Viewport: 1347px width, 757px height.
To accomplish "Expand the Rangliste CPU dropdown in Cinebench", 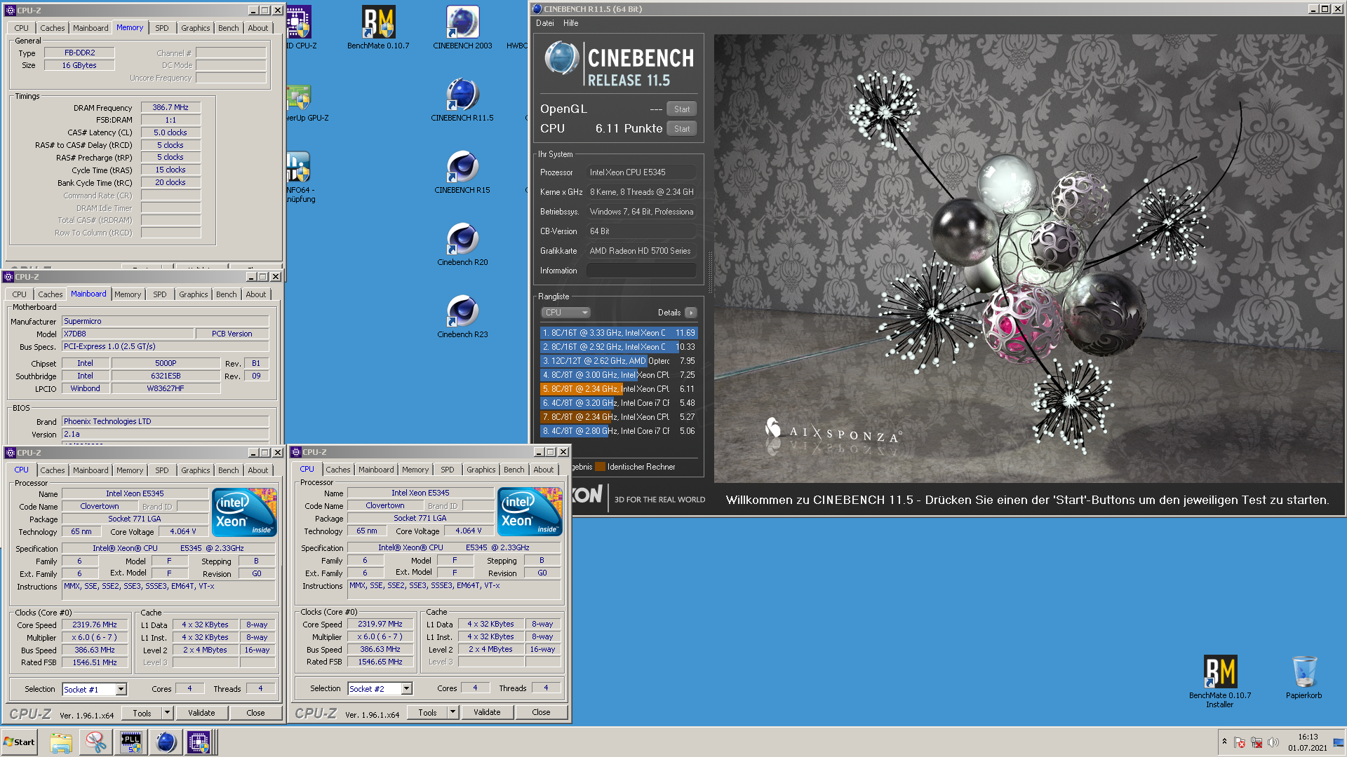I will [x=565, y=313].
